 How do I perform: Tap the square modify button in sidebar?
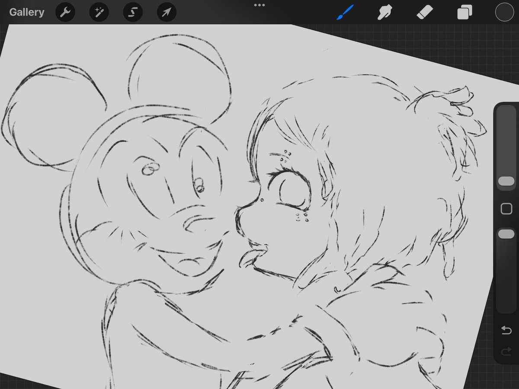coord(506,209)
